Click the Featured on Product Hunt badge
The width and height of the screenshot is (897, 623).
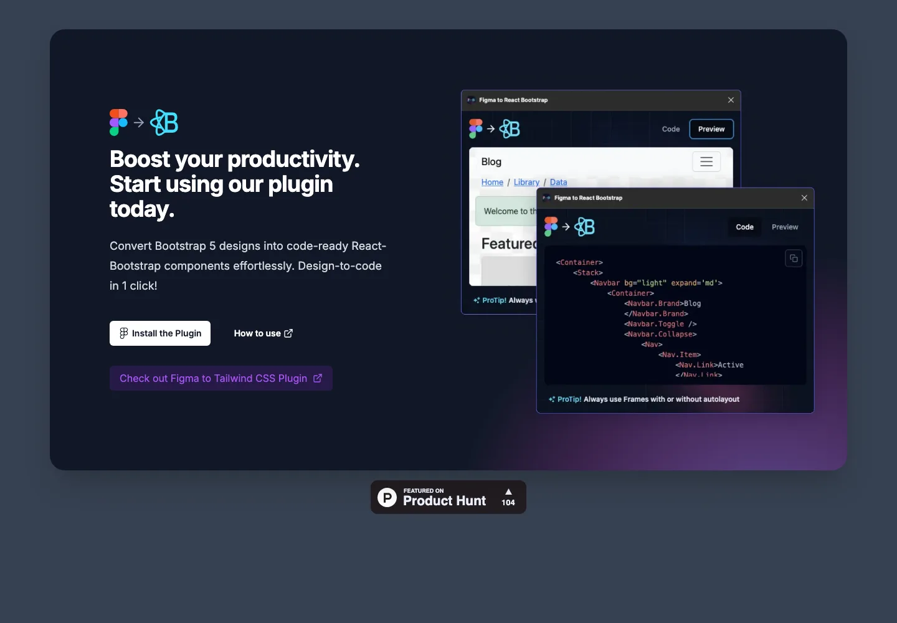[448, 497]
